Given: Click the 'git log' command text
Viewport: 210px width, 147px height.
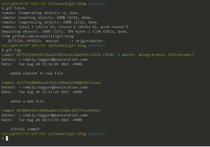Looking at the screenshot, I should click(13, 50).
